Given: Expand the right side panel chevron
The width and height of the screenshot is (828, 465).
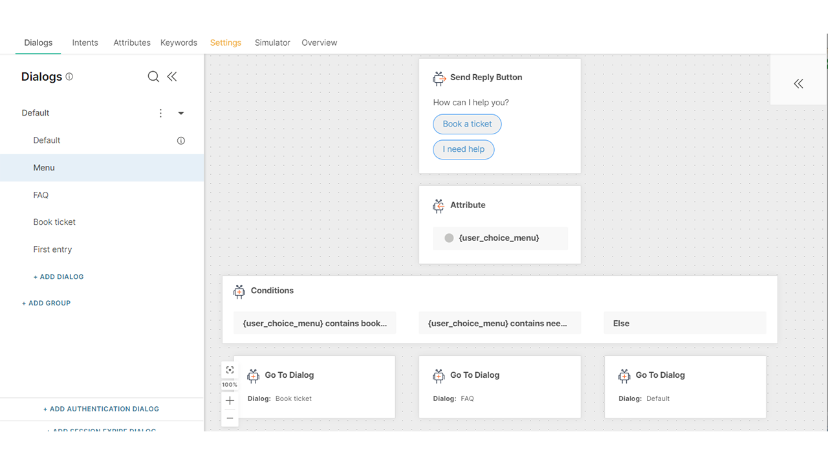Looking at the screenshot, I should click(799, 83).
